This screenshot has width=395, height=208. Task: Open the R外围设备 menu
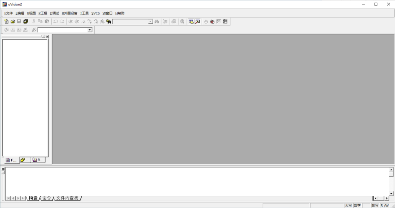tap(69, 13)
